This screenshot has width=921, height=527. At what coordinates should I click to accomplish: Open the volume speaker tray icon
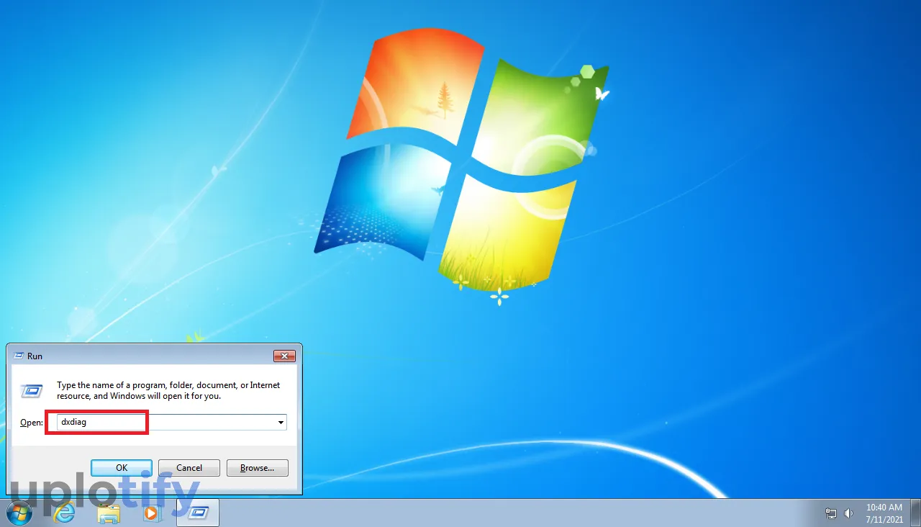[848, 513]
